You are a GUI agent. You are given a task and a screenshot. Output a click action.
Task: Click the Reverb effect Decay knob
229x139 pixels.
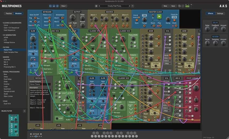click(x=207, y=43)
